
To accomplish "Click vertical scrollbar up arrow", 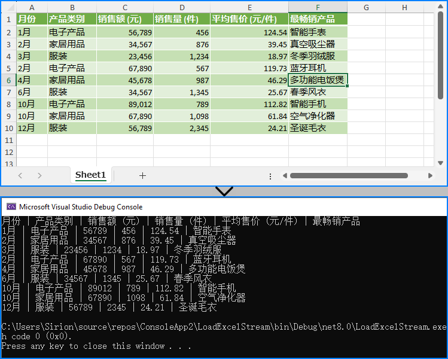I will [440, 6].
